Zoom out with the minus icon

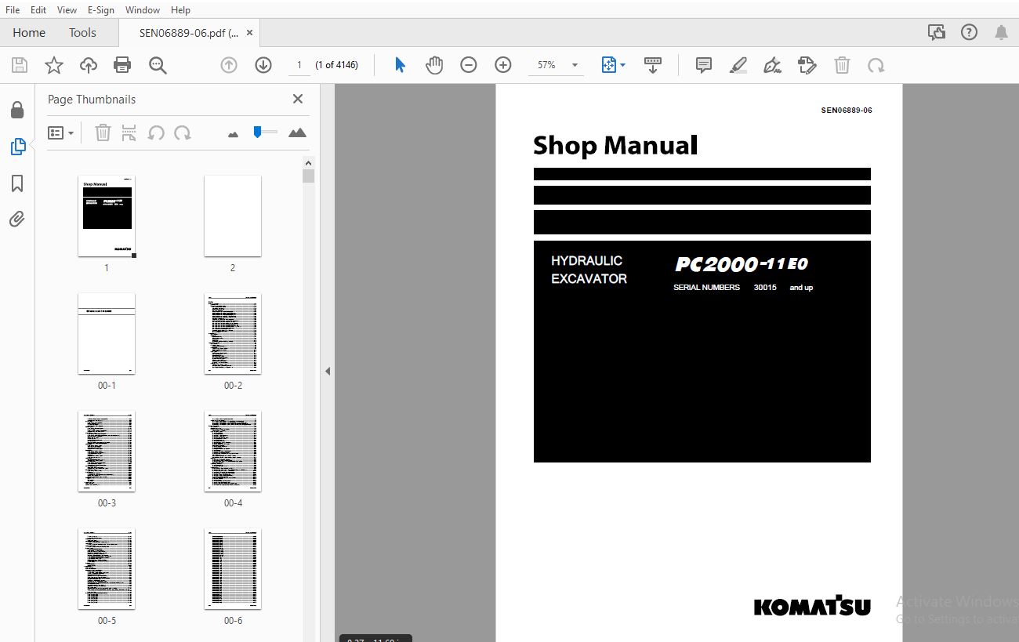(469, 65)
